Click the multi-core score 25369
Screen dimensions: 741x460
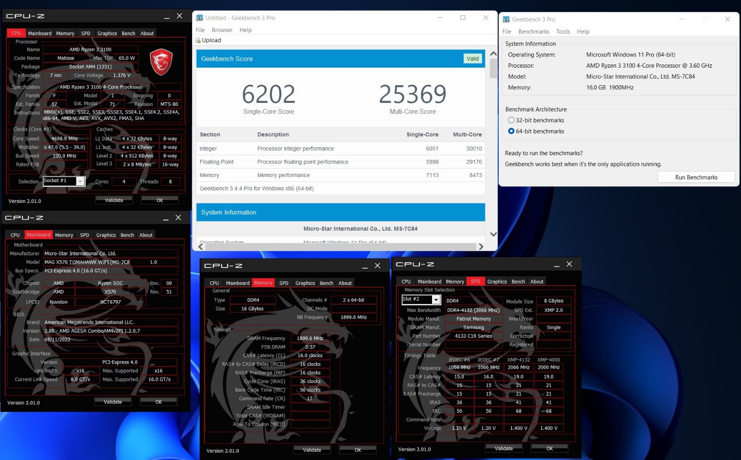[413, 94]
